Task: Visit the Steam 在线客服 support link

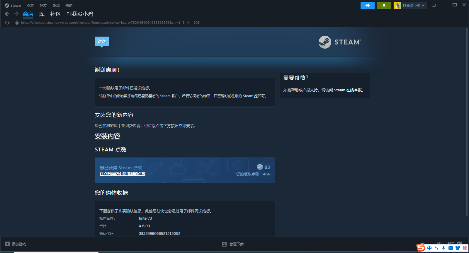Action: click(348, 90)
